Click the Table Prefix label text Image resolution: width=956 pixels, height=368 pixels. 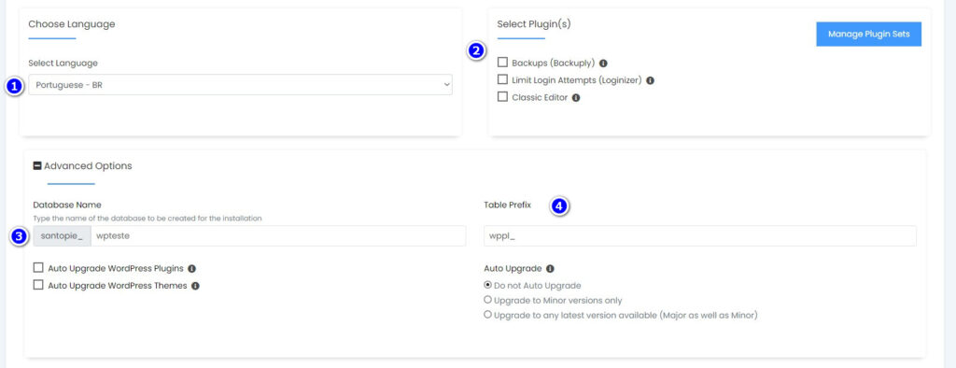tap(507, 205)
